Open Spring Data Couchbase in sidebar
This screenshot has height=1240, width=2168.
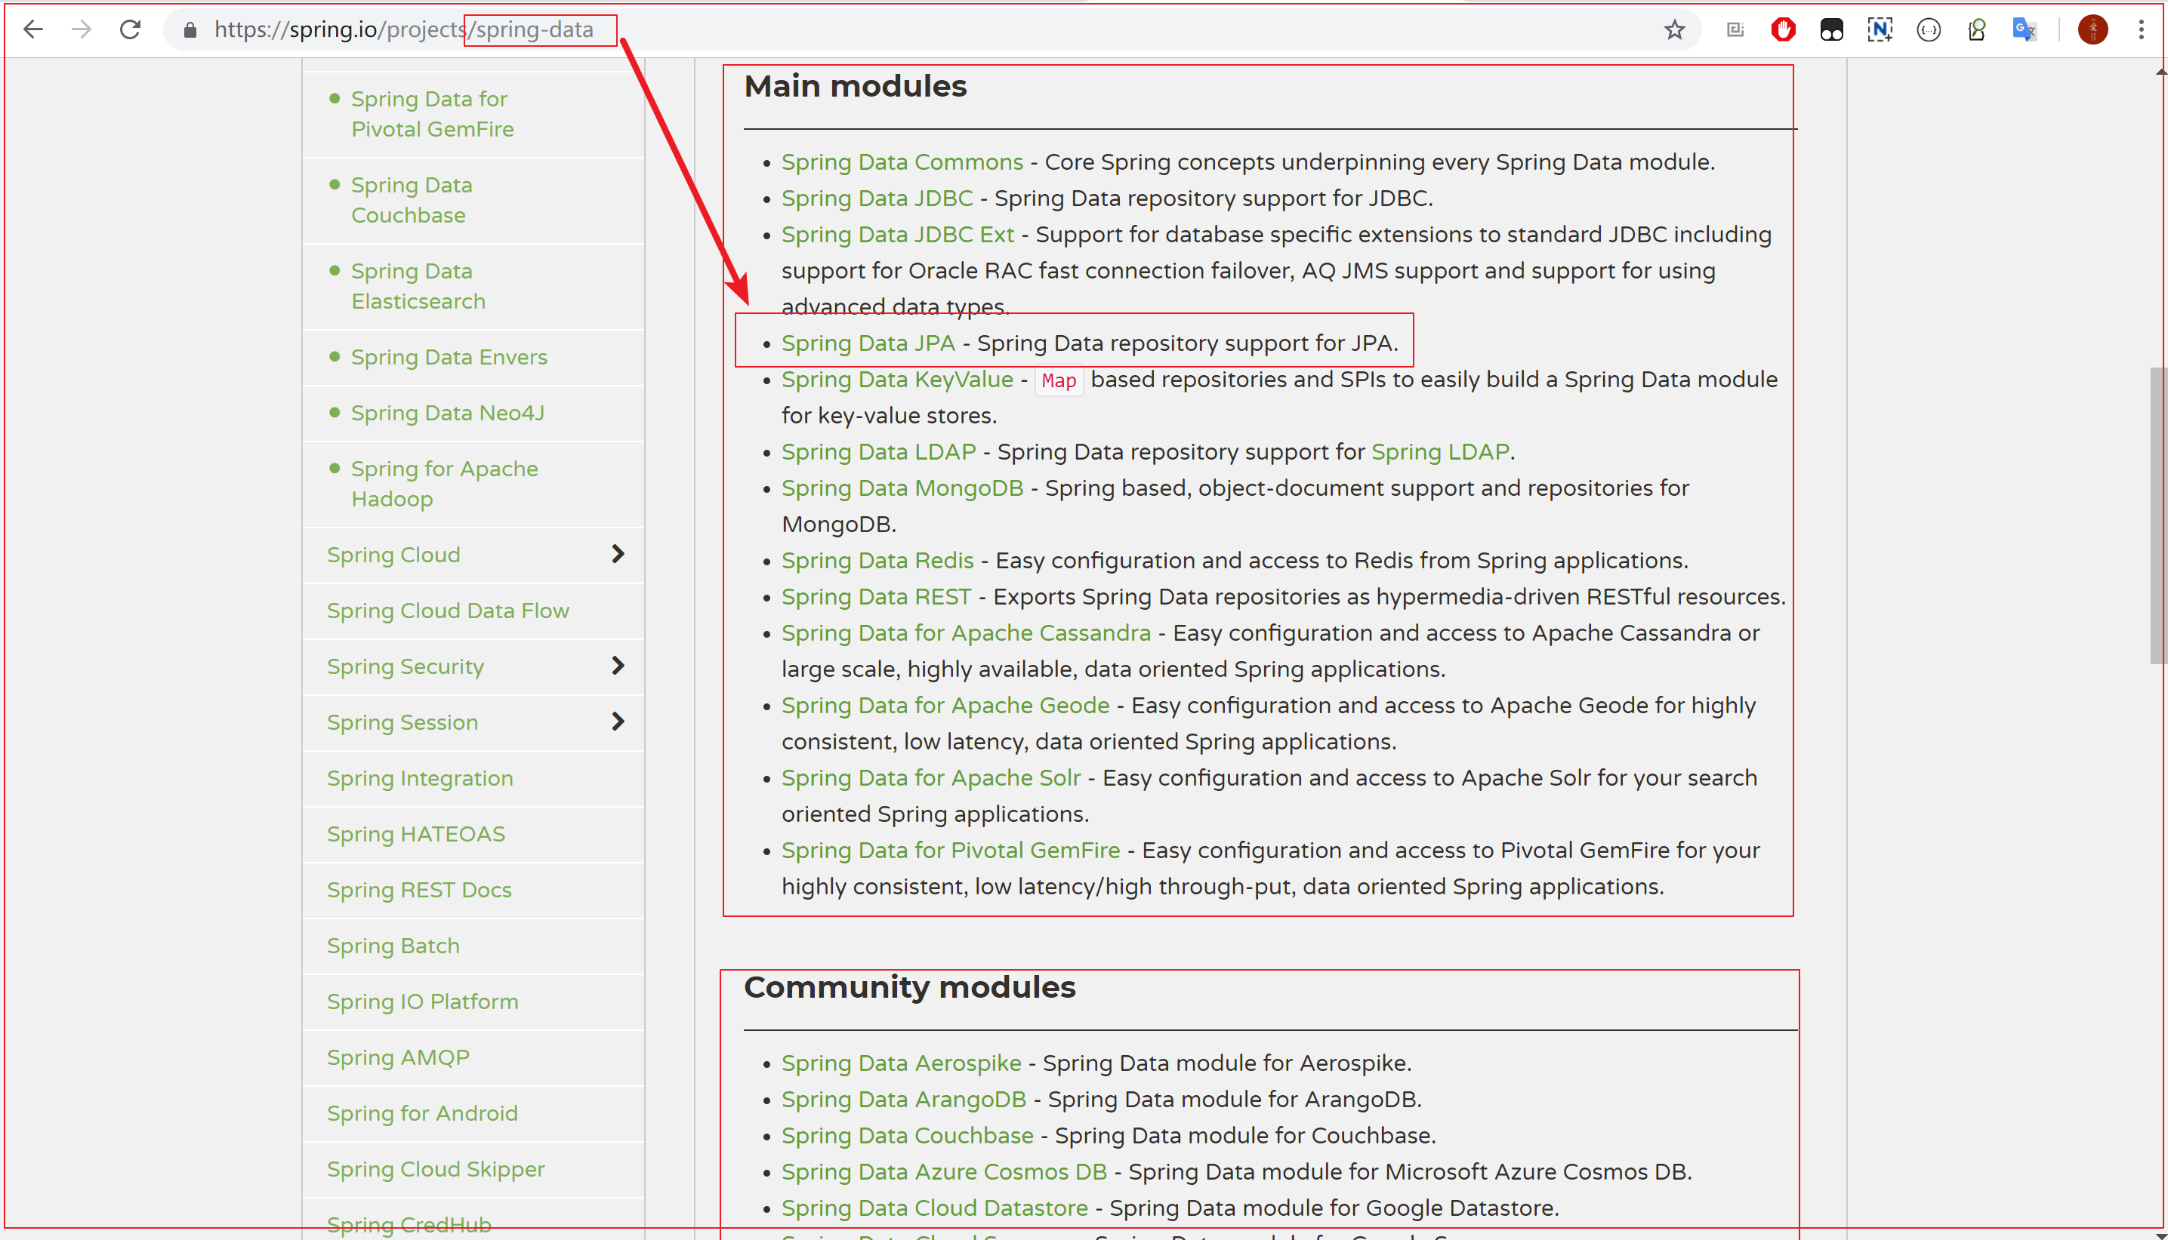pyautogui.click(x=412, y=200)
